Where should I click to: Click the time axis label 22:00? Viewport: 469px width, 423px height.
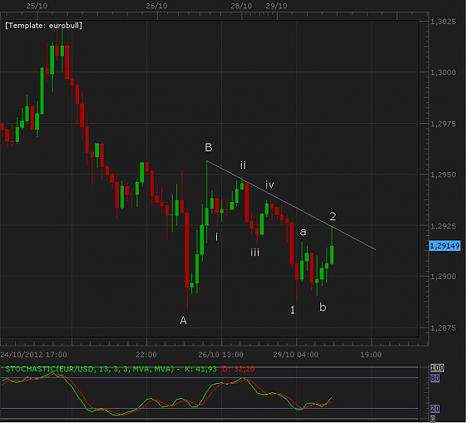click(x=146, y=355)
